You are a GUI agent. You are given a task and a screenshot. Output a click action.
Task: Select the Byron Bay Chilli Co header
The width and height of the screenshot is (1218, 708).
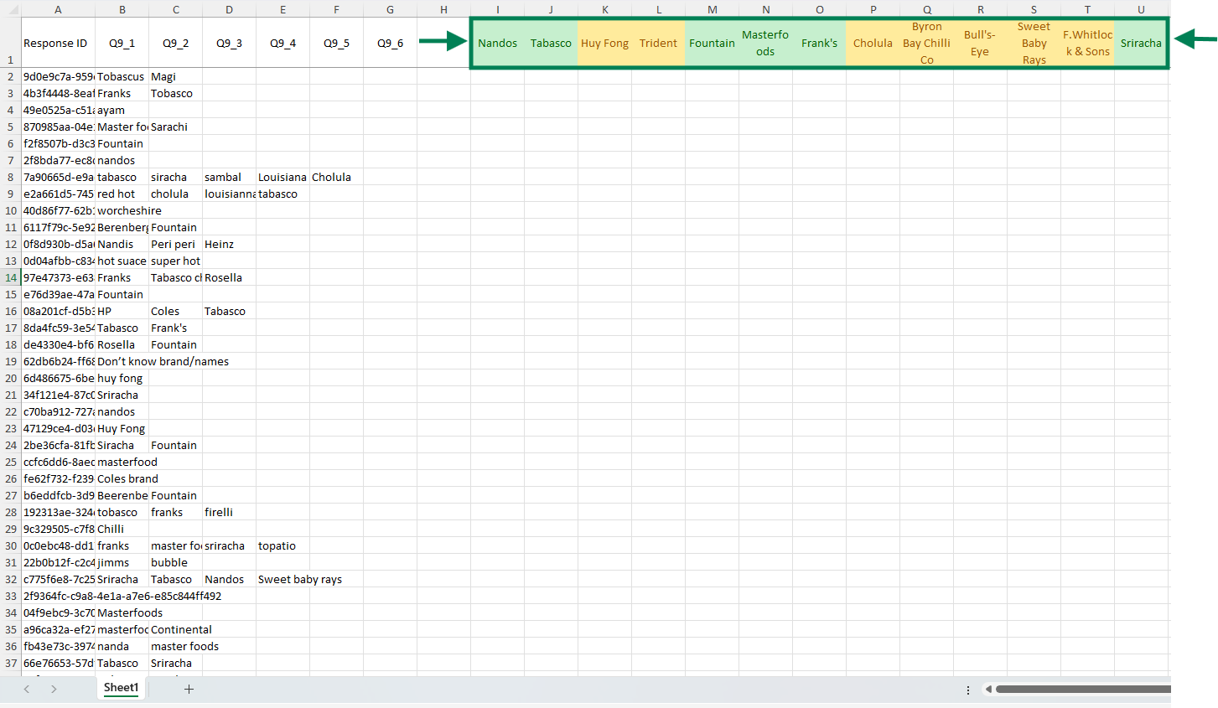point(926,43)
